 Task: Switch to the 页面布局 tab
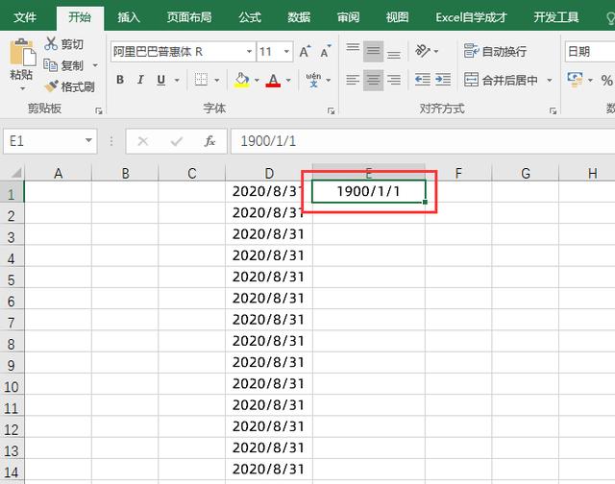pyautogui.click(x=189, y=17)
